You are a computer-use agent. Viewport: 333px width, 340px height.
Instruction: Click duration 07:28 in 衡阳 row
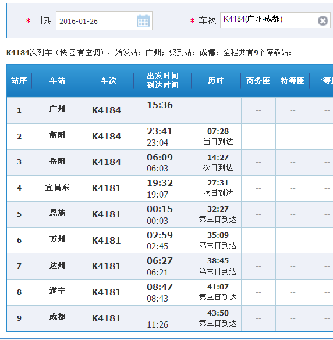[218, 131]
